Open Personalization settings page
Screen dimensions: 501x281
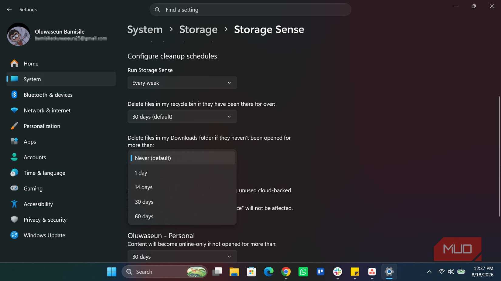pos(61,126)
